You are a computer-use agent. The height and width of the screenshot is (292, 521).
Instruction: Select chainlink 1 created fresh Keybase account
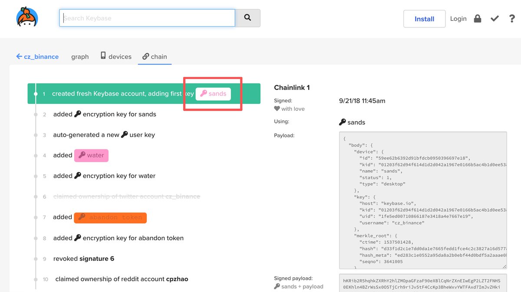coord(144,93)
